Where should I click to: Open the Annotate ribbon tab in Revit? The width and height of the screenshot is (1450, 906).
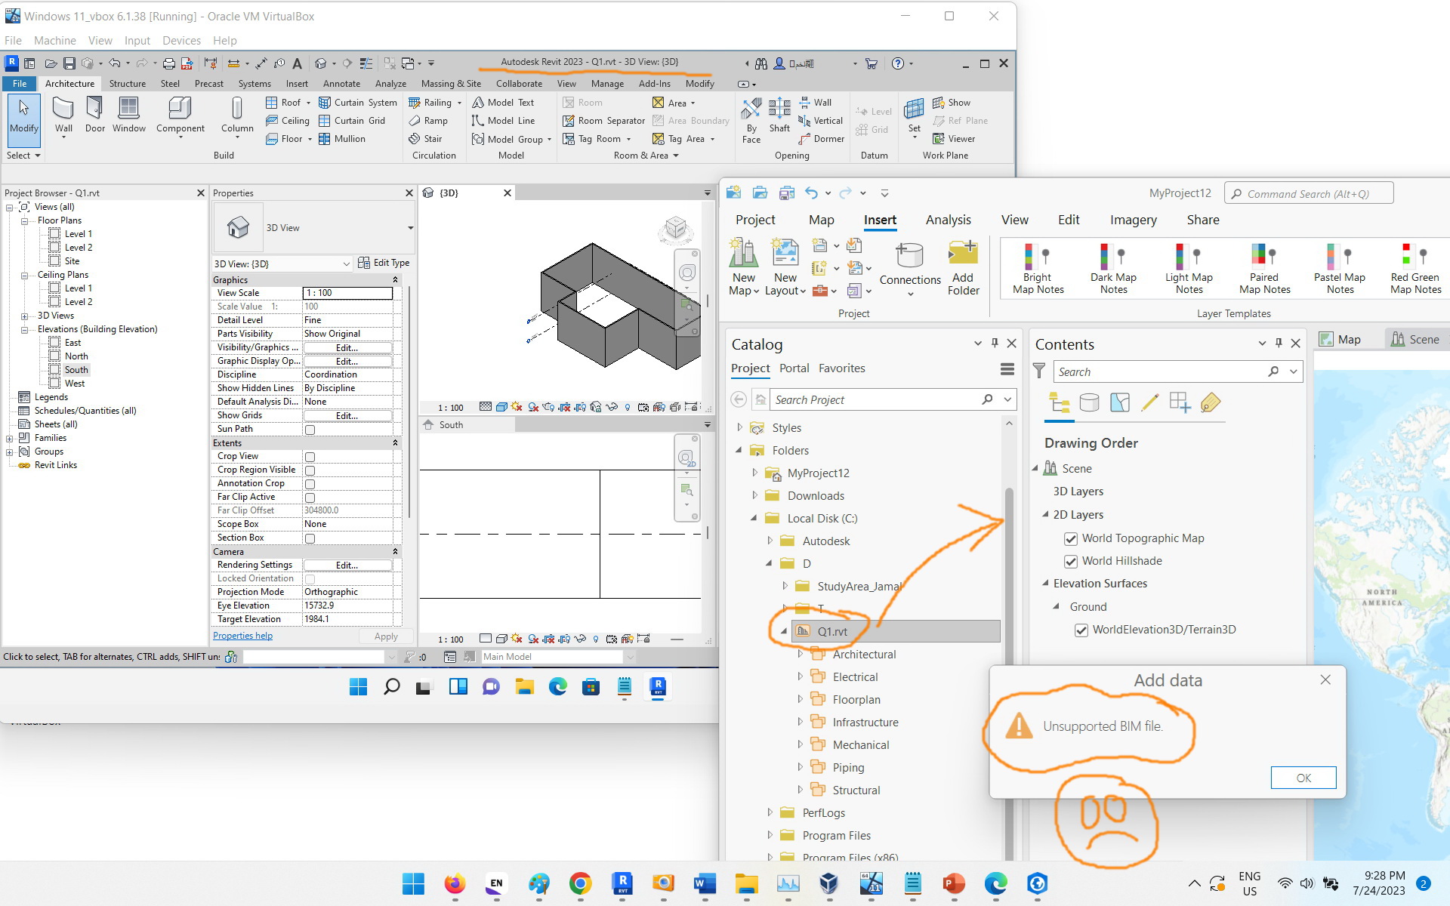coord(341,83)
